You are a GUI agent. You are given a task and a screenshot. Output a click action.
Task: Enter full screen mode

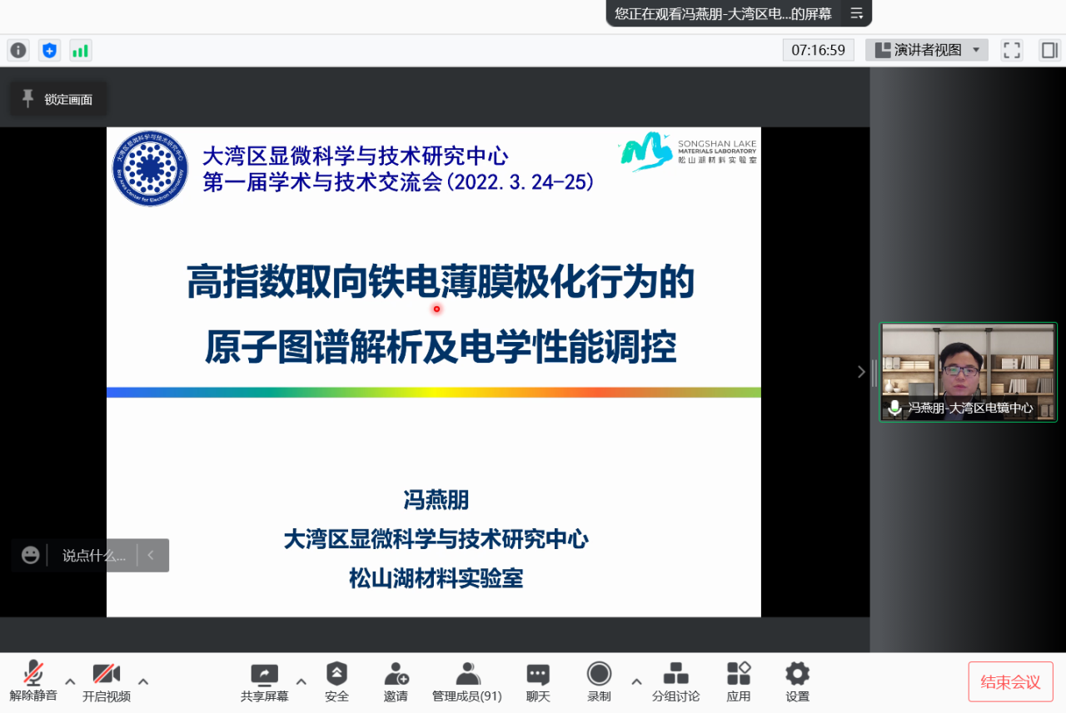coord(1012,50)
